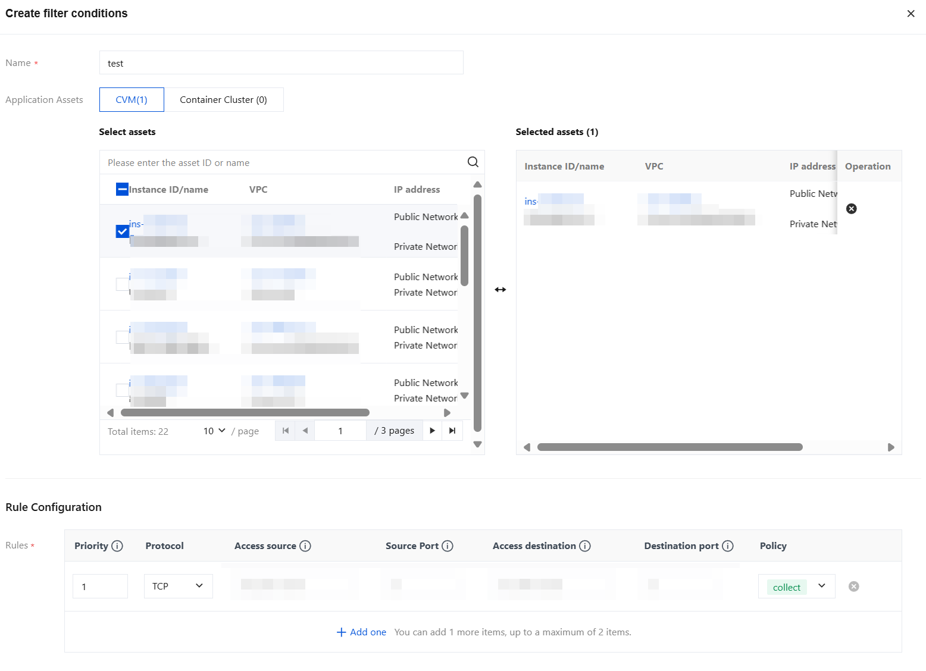Check the third asset row checkbox

pyautogui.click(x=122, y=337)
